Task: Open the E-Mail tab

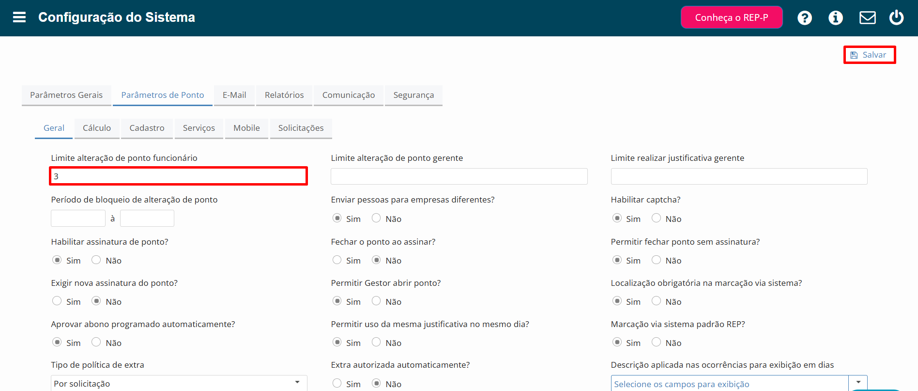Action: [234, 95]
